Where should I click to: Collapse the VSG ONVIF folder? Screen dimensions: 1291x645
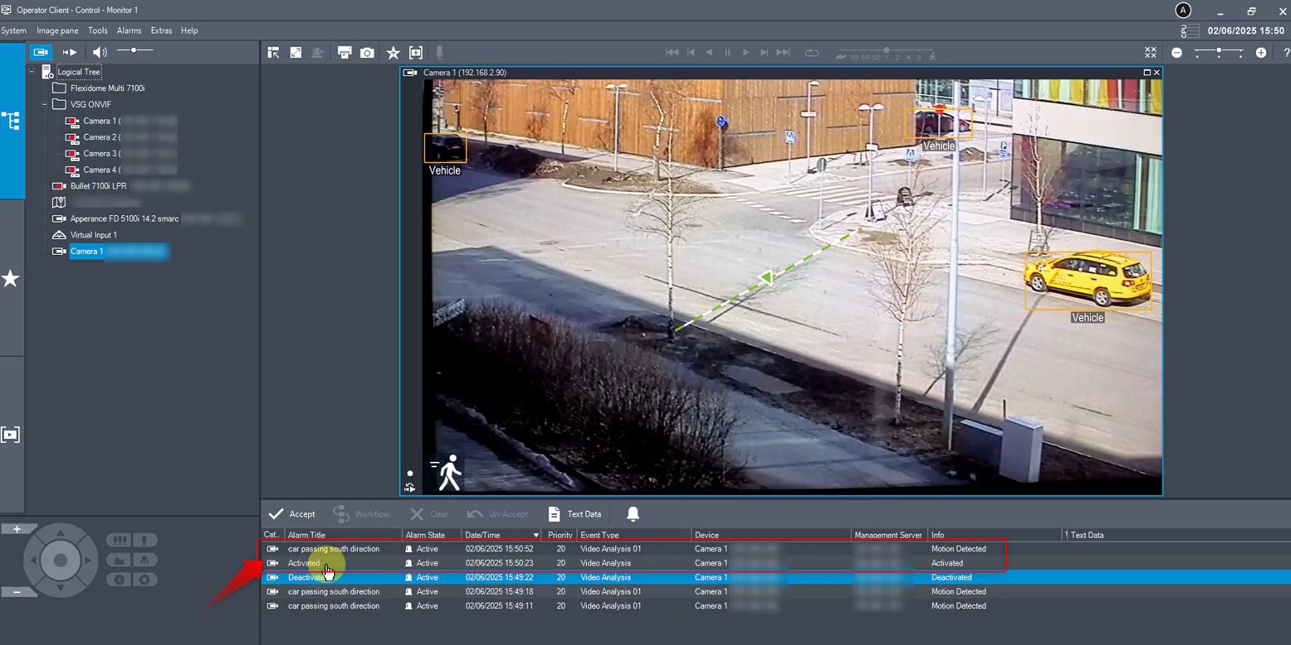click(x=45, y=104)
